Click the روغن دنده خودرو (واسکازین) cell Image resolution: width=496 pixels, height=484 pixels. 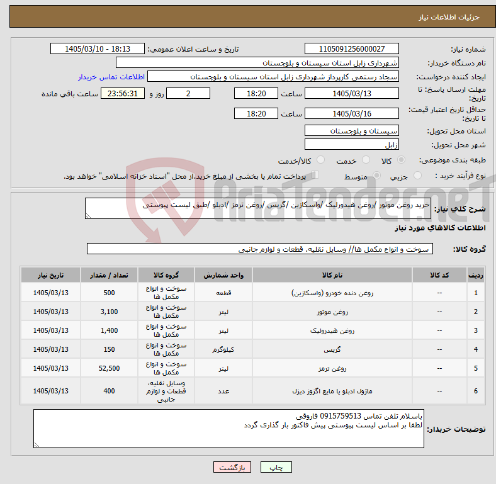(332, 293)
